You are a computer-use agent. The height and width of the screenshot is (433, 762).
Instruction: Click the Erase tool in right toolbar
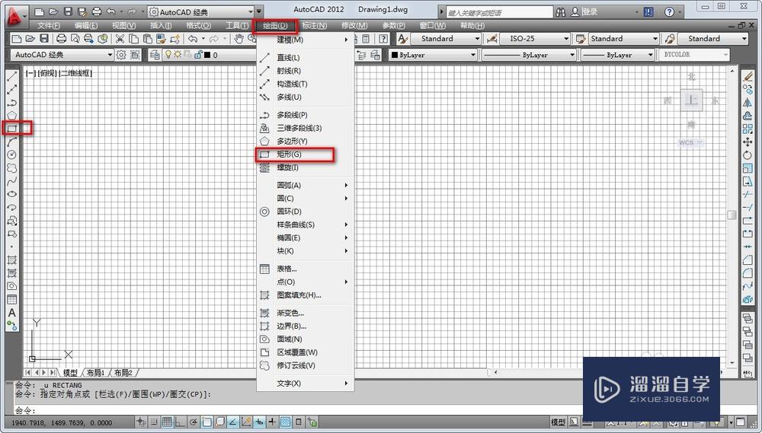pyautogui.click(x=748, y=76)
